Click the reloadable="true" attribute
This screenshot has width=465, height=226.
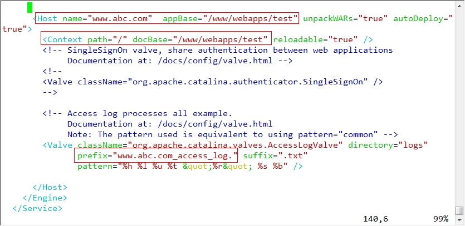coord(316,39)
